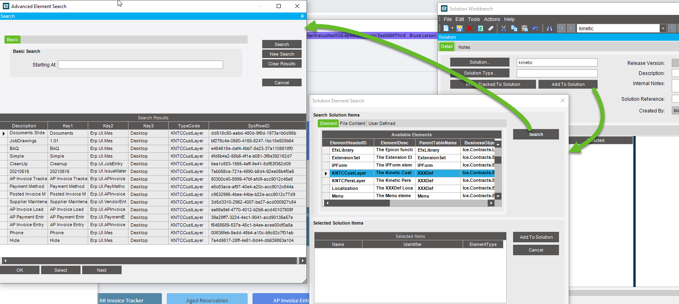Switch to the Notes tab
Screen dimensions: 679x304
464,47
